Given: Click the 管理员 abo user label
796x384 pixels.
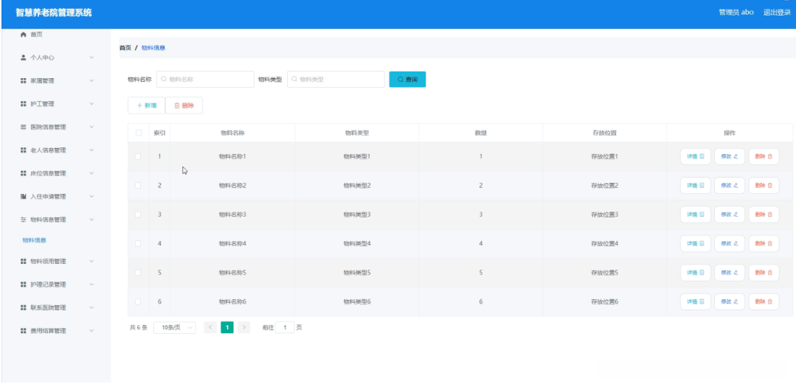Looking at the screenshot, I should 736,13.
